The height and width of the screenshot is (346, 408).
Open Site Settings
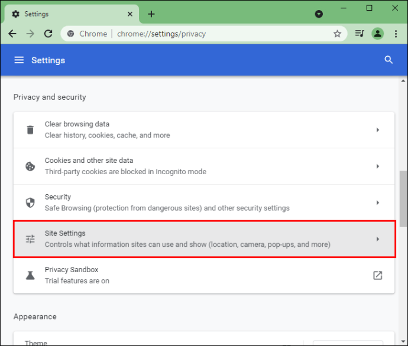click(x=204, y=239)
